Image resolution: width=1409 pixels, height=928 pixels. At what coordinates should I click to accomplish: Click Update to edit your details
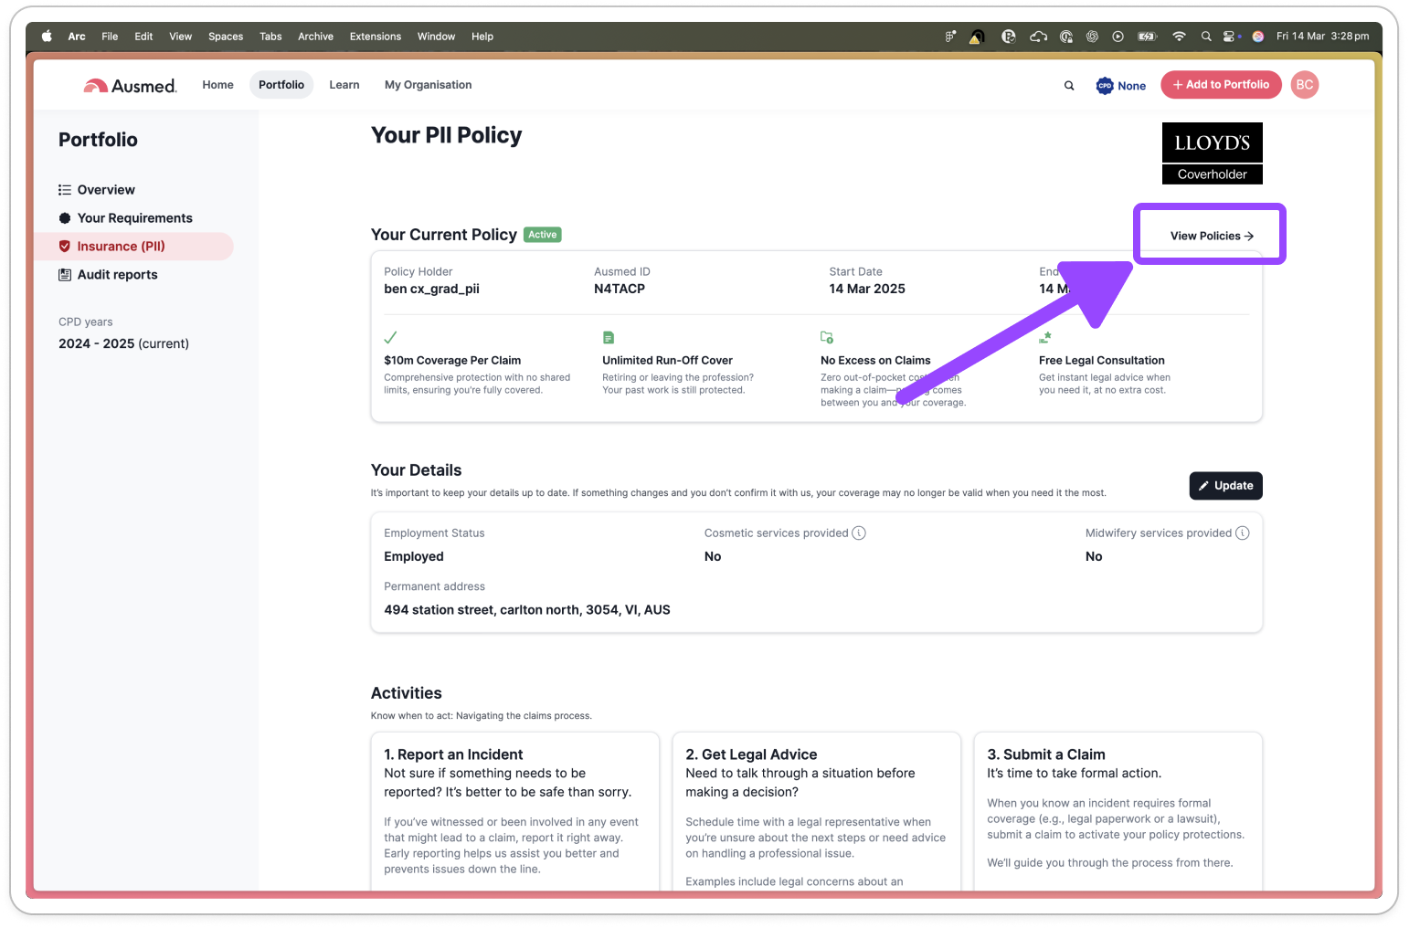point(1225,486)
